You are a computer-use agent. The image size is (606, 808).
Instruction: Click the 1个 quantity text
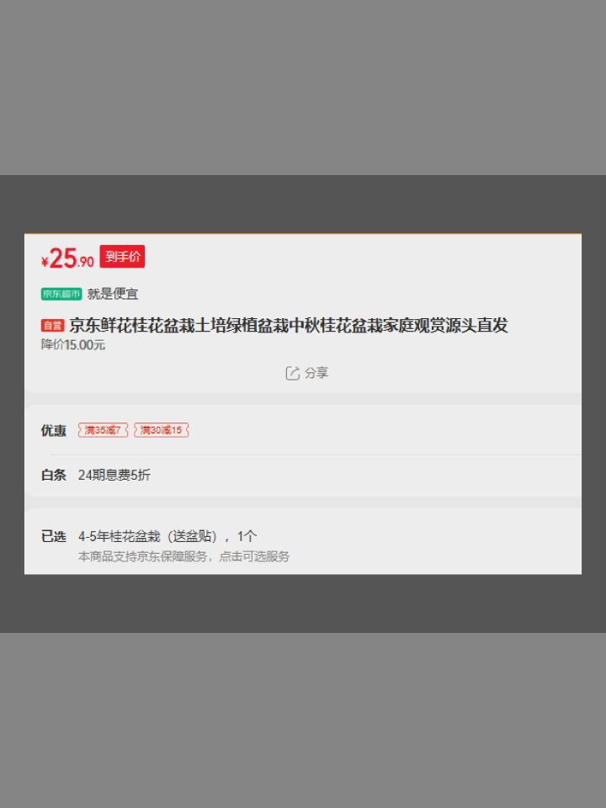pos(247,536)
